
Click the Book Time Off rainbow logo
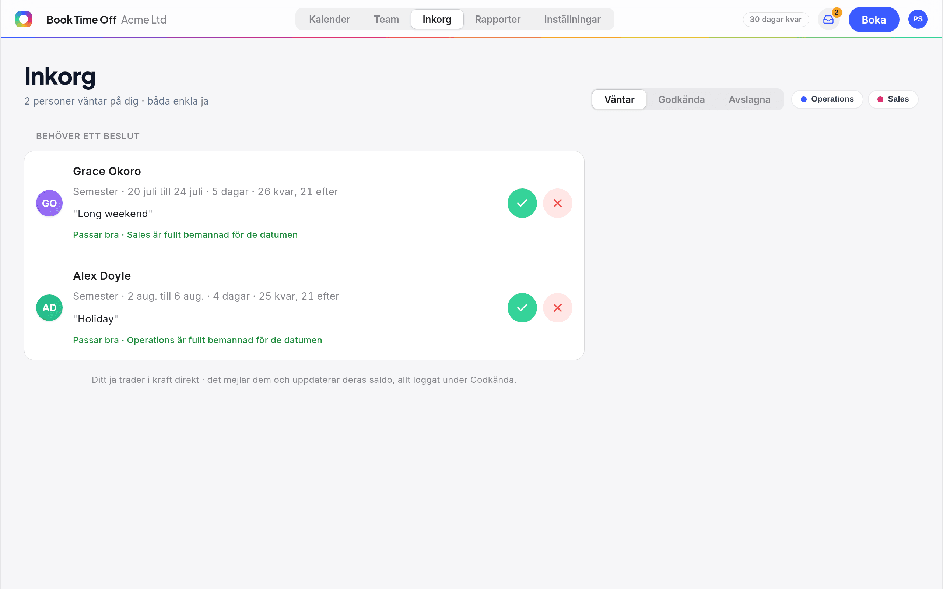[23, 19]
